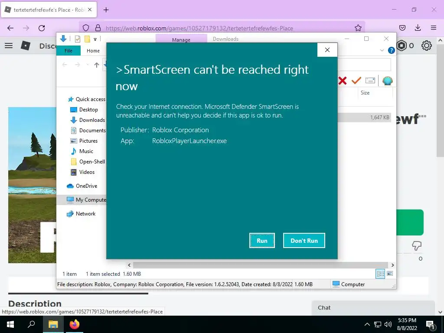Click Firefox back button
The image size is (444, 333).
[10, 28]
